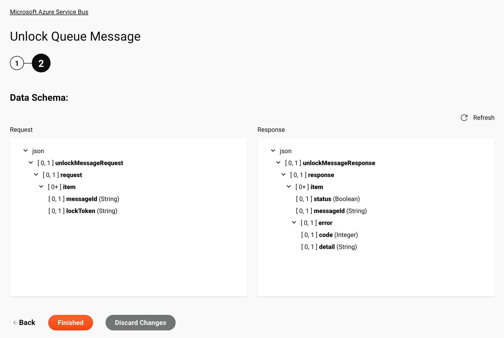This screenshot has width=504, height=338.
Task: Collapse the unlockMessageRequest tree node
Action: [31, 163]
